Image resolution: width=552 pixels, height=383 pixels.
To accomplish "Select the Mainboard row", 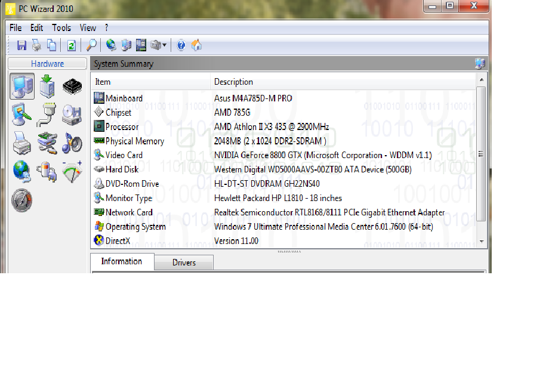I will click(283, 98).
